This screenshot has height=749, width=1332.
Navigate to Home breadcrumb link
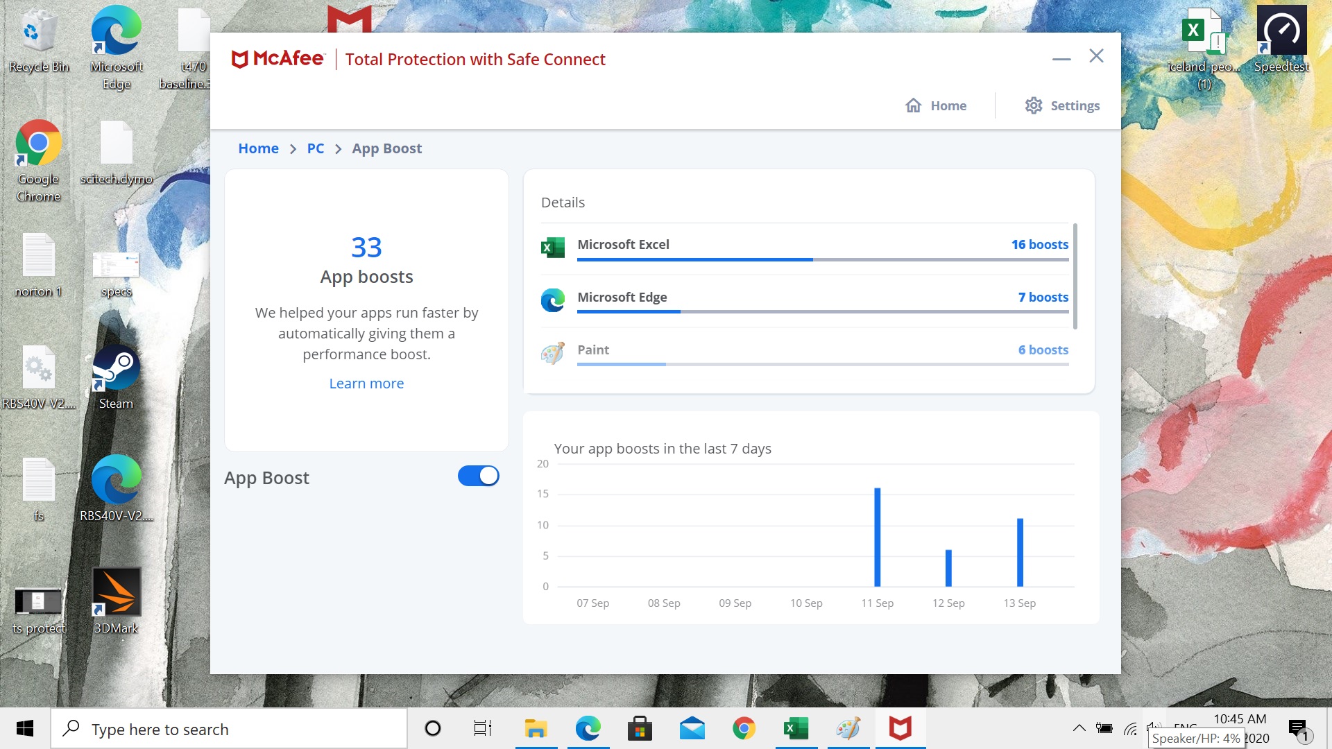point(257,148)
